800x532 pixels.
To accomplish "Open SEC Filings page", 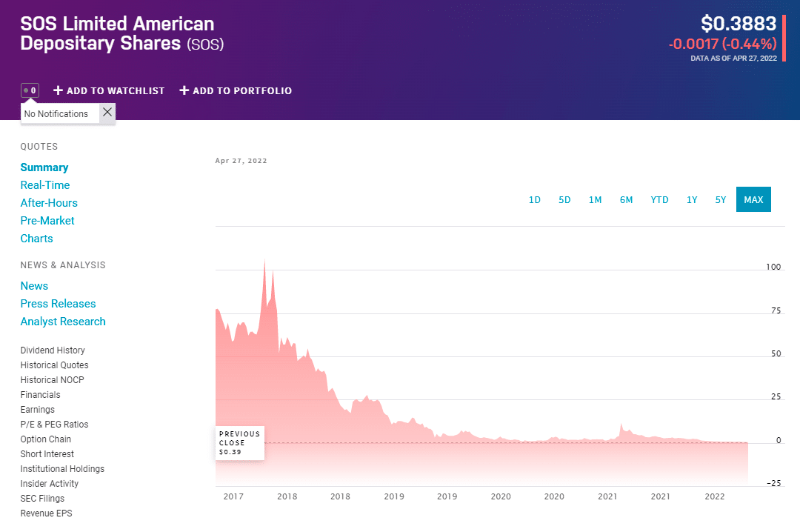I will [42, 499].
